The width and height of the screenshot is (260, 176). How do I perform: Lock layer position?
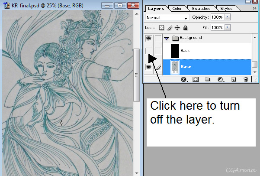pyautogui.click(x=177, y=28)
